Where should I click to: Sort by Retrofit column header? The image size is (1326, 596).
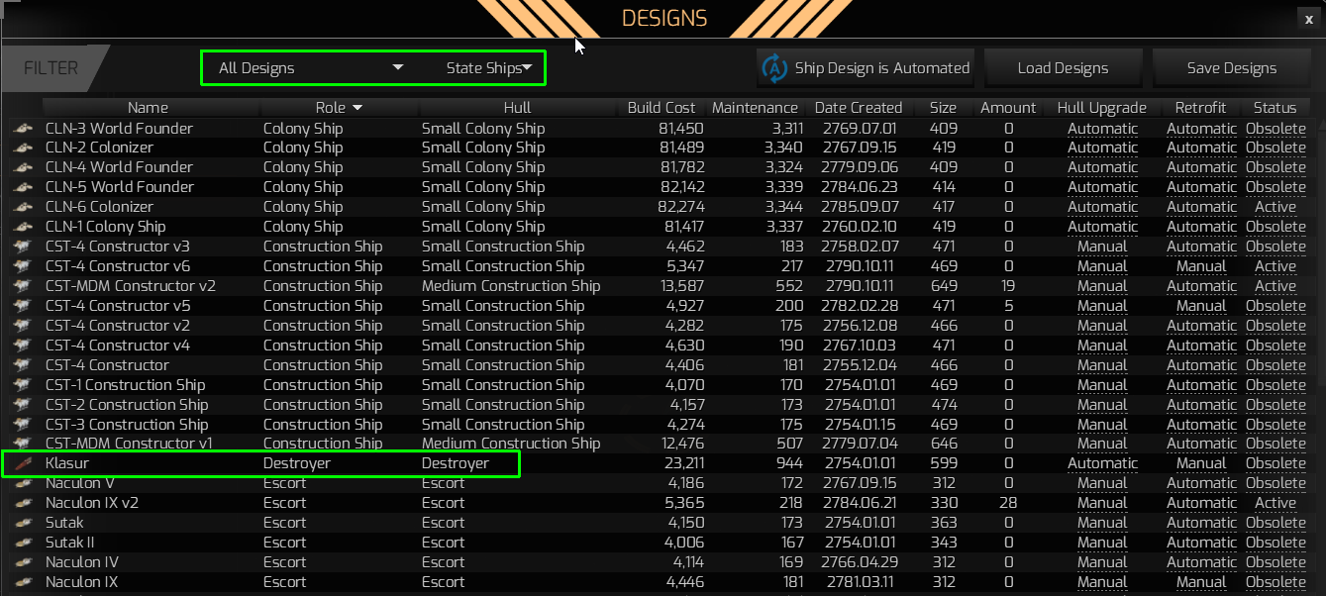pyautogui.click(x=1200, y=107)
